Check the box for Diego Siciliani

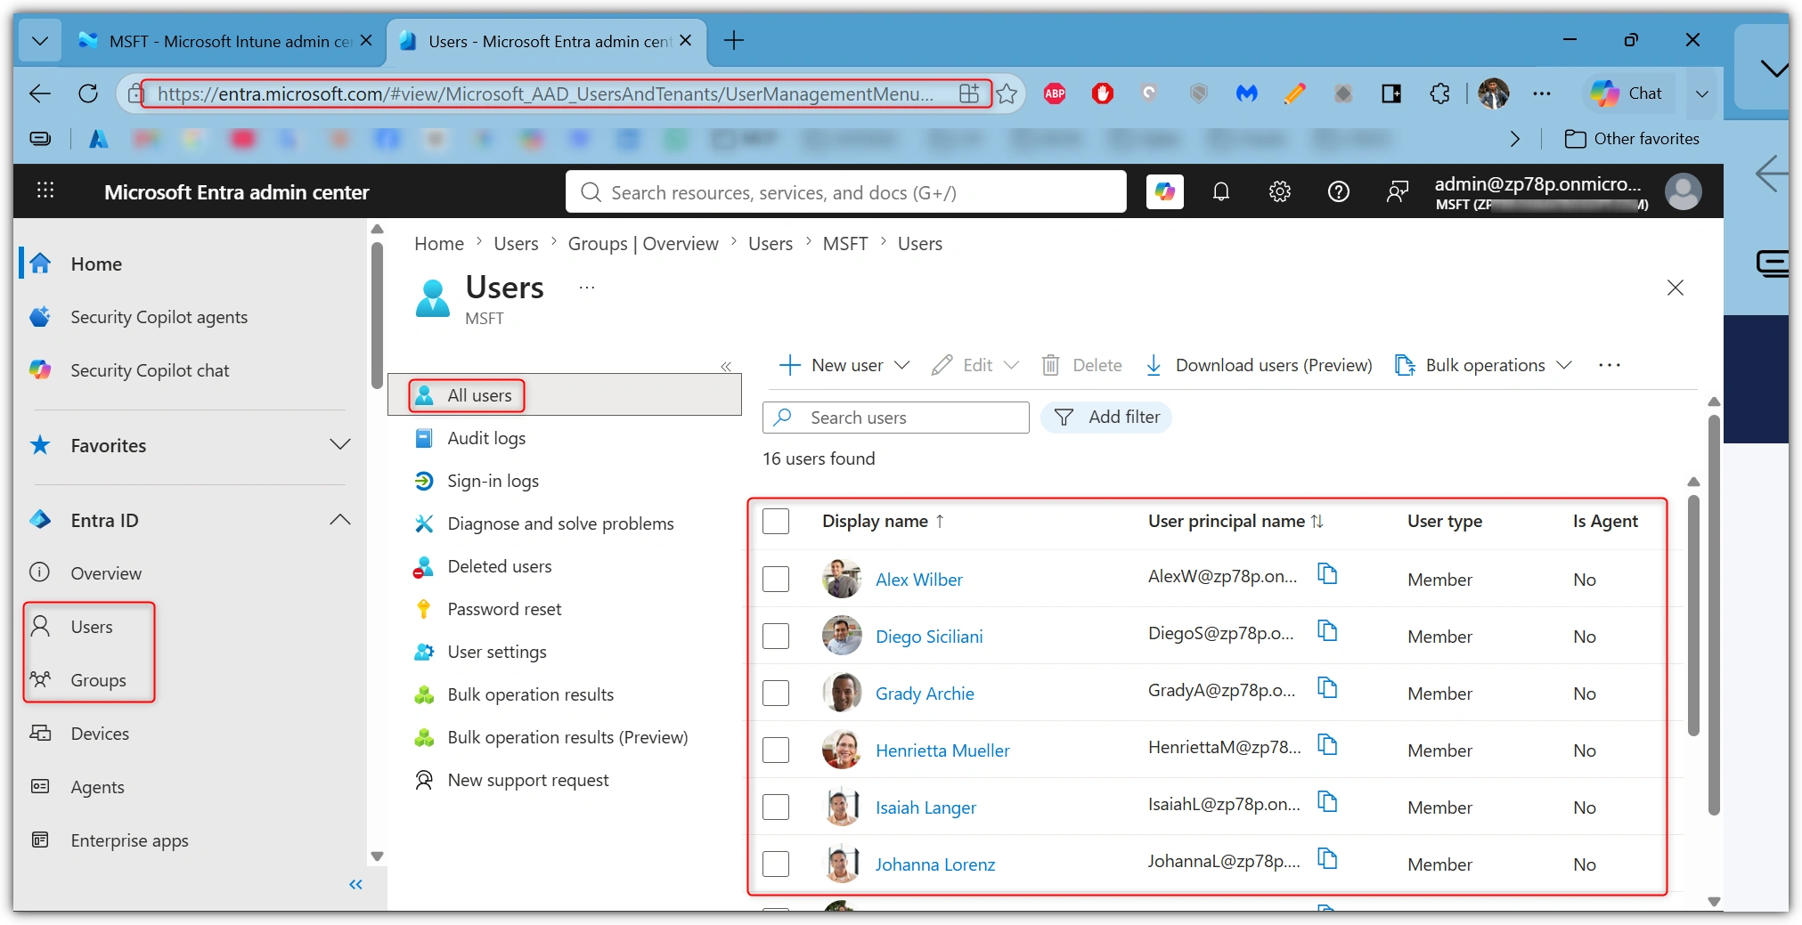pyautogui.click(x=776, y=637)
